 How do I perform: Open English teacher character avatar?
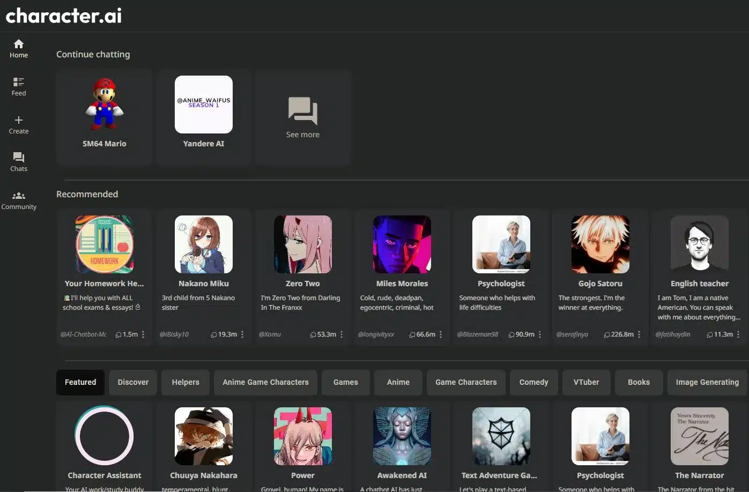tap(700, 244)
